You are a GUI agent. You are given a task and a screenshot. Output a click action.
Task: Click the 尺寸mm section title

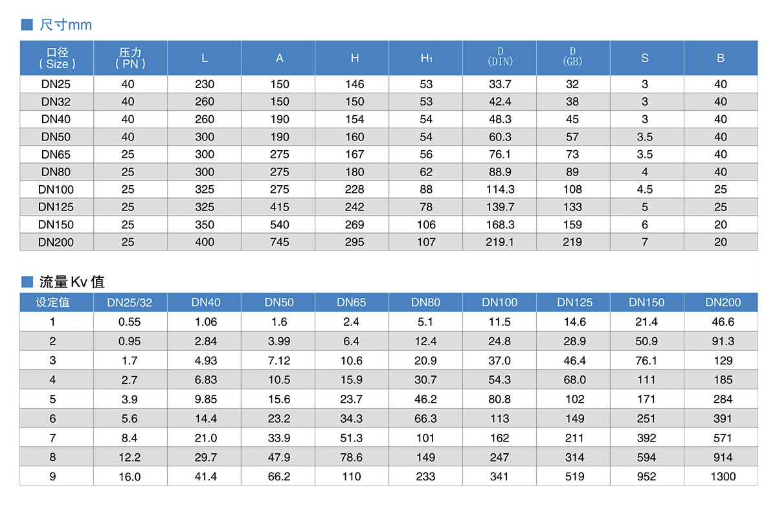pos(65,25)
